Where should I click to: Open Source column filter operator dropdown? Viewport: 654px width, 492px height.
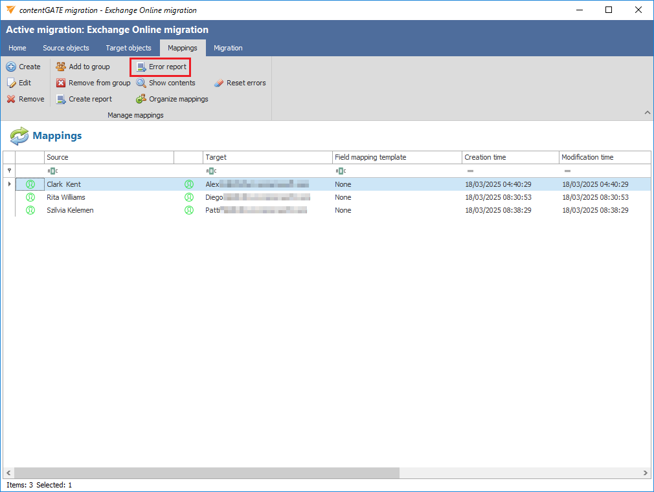click(52, 171)
